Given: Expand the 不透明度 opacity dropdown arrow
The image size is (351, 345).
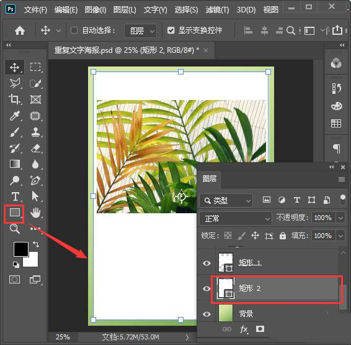Looking at the screenshot, I should pyautogui.click(x=340, y=218).
